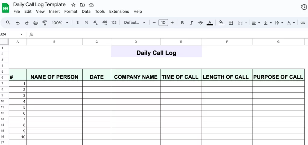The image size is (308, 145).
Task: Increase font size with plus button
Action: coord(172,23)
